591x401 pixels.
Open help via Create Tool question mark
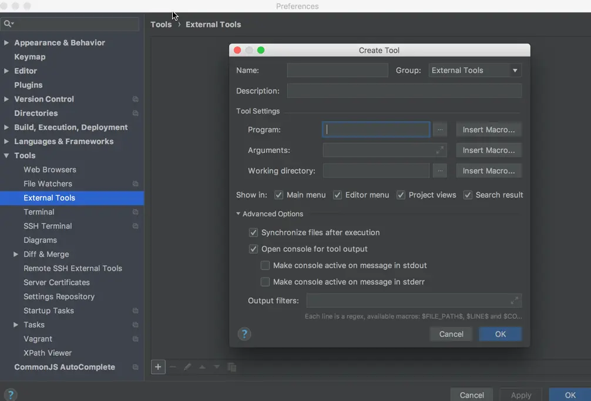244,334
